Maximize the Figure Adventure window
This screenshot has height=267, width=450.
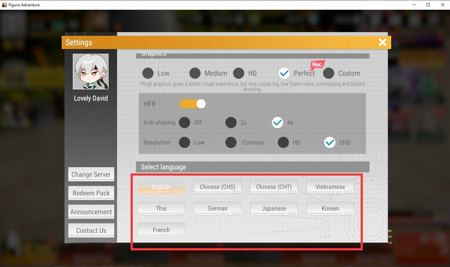click(x=428, y=5)
